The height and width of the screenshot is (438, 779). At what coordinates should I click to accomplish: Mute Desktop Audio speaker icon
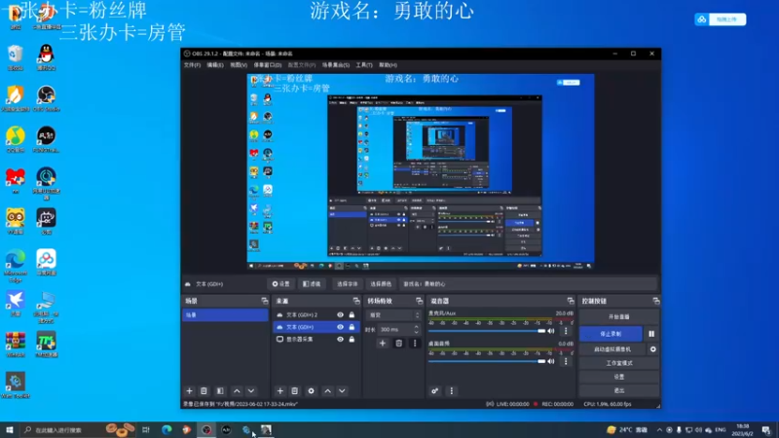(x=551, y=361)
